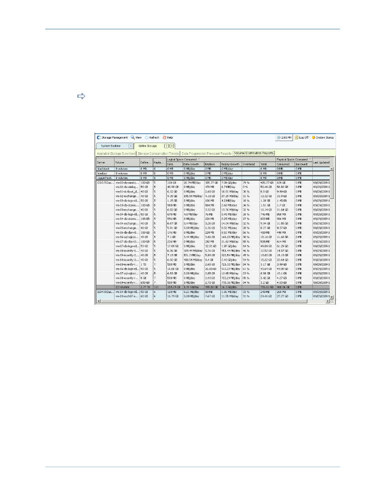This screenshot has height=499, width=385.
Task: Open Available Storage Summary report
Action: coord(116,154)
